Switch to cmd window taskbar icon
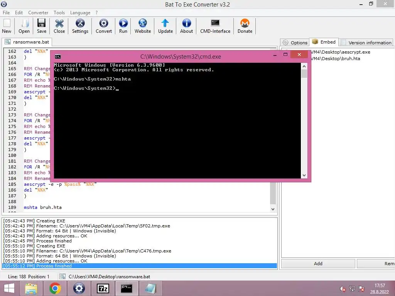This screenshot has width=395, height=296. (x=127, y=288)
